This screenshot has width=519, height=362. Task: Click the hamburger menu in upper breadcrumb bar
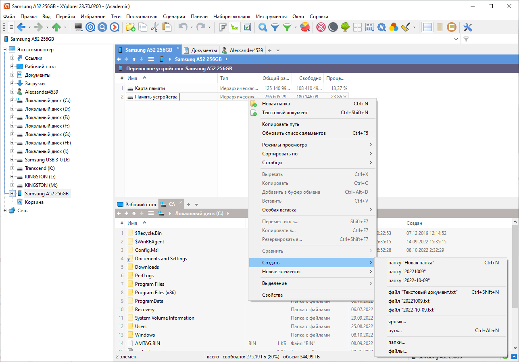point(151,59)
